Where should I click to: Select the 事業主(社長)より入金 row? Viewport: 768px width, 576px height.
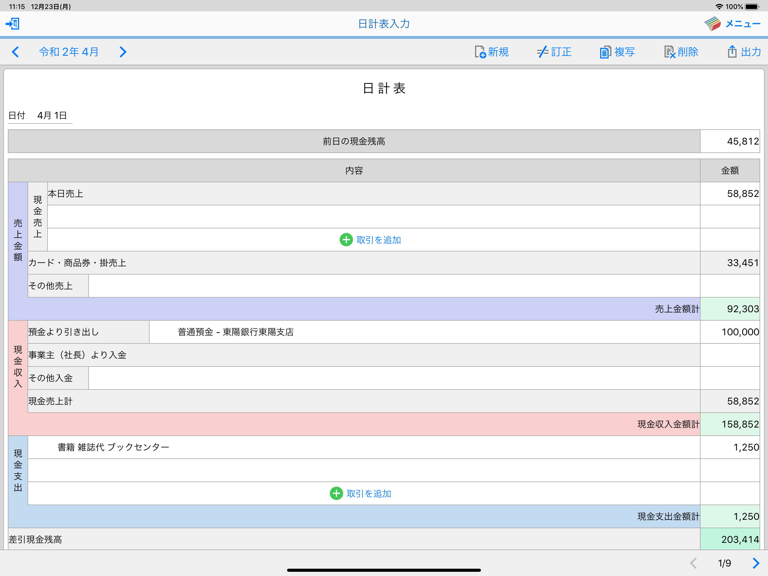coord(364,355)
